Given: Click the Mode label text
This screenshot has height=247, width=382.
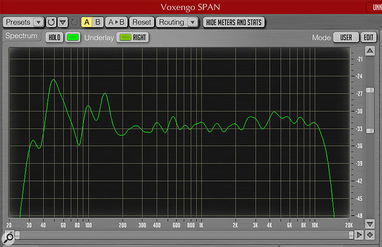Looking at the screenshot, I should 322,38.
